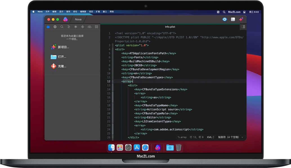Screen dimensions: 291x168
Task: Open Finder from the Dock
Action: pos(111,147)
